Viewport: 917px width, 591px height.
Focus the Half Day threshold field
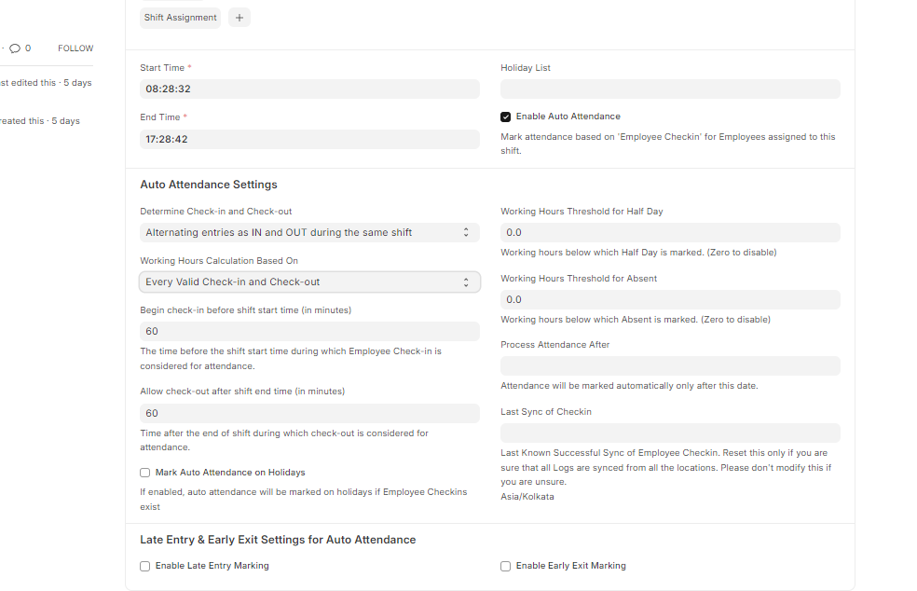670,232
